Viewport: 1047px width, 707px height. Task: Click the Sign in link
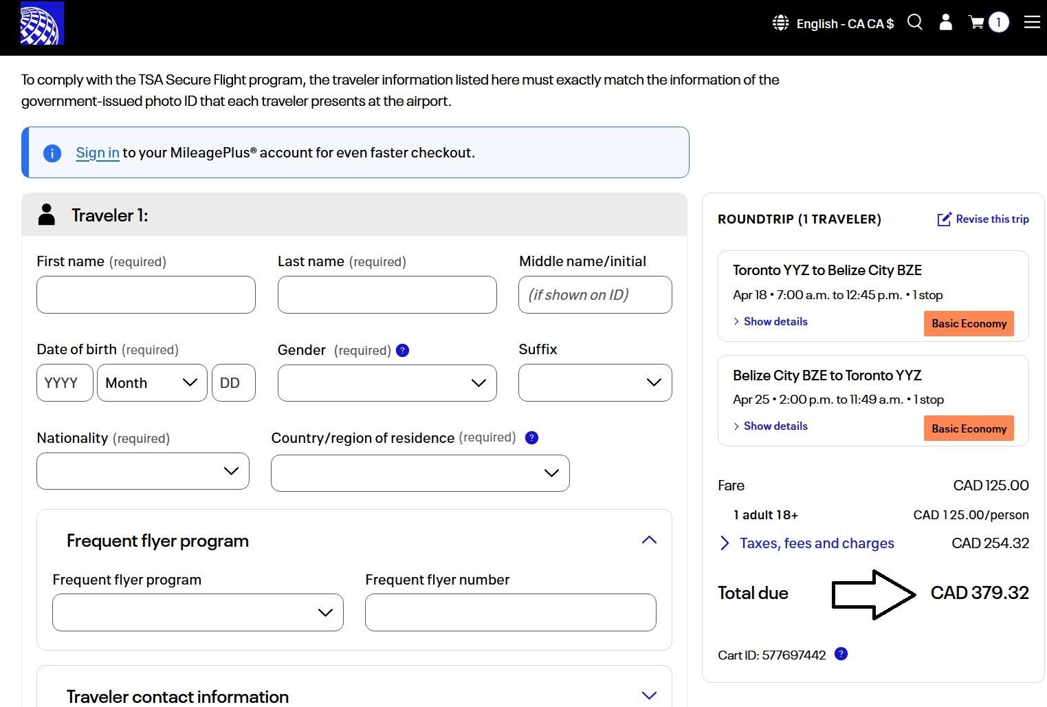pos(98,153)
